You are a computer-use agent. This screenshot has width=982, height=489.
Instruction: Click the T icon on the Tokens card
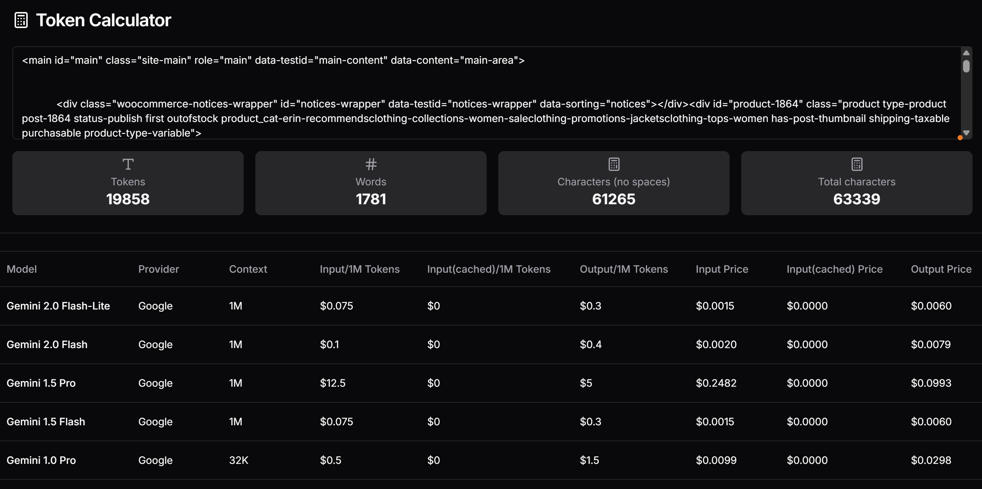click(x=128, y=164)
